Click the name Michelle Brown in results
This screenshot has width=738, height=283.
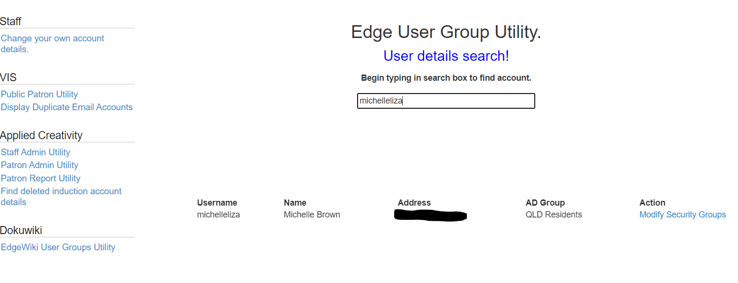(312, 215)
